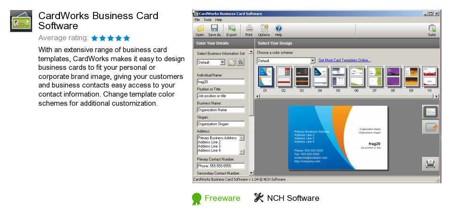Click the new business information set icon
Image resolution: width=451 pixels, height=220 pixels.
pos(232,62)
